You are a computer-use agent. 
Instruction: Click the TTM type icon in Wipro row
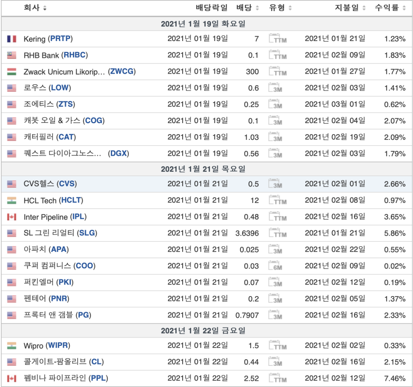pos(278,345)
